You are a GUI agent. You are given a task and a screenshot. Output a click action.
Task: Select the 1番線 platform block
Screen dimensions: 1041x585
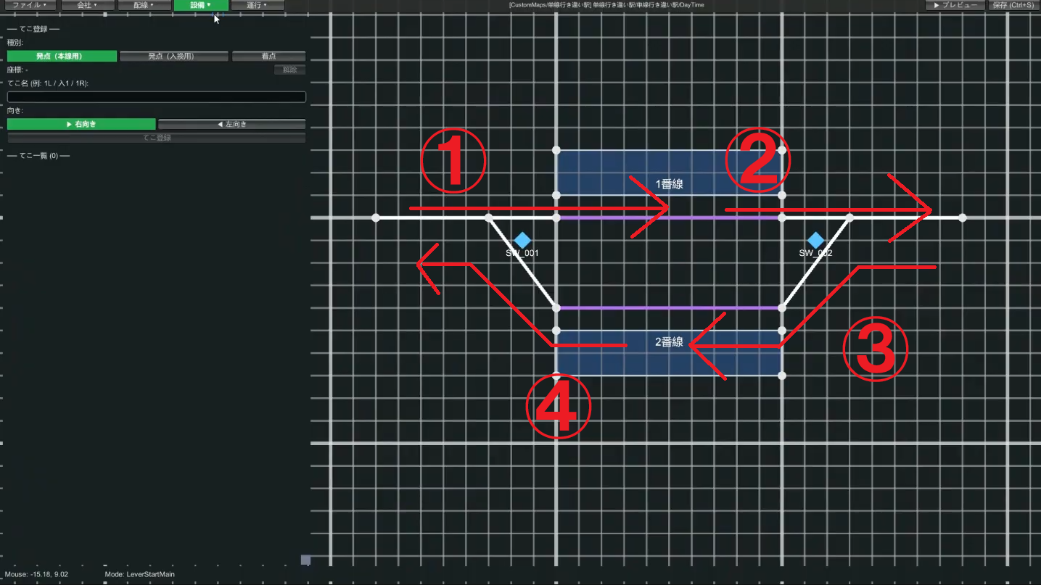(x=669, y=173)
